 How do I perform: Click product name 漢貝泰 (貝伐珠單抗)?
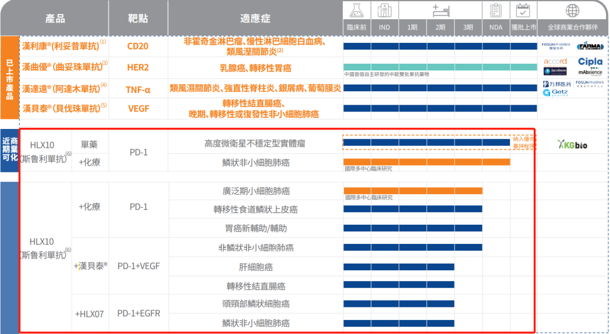pos(64,108)
